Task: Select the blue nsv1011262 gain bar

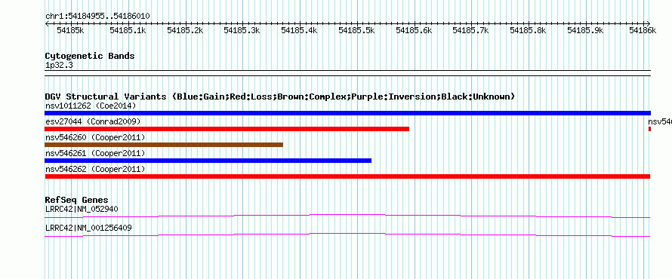Action: [347, 113]
